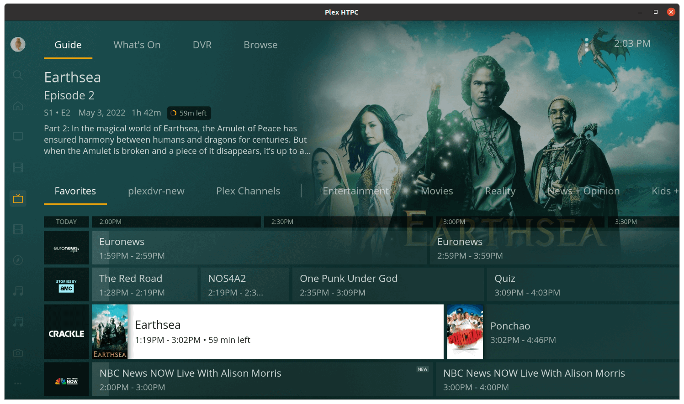Click the 1h 42m duration text
The width and height of the screenshot is (684, 404).
(x=146, y=113)
